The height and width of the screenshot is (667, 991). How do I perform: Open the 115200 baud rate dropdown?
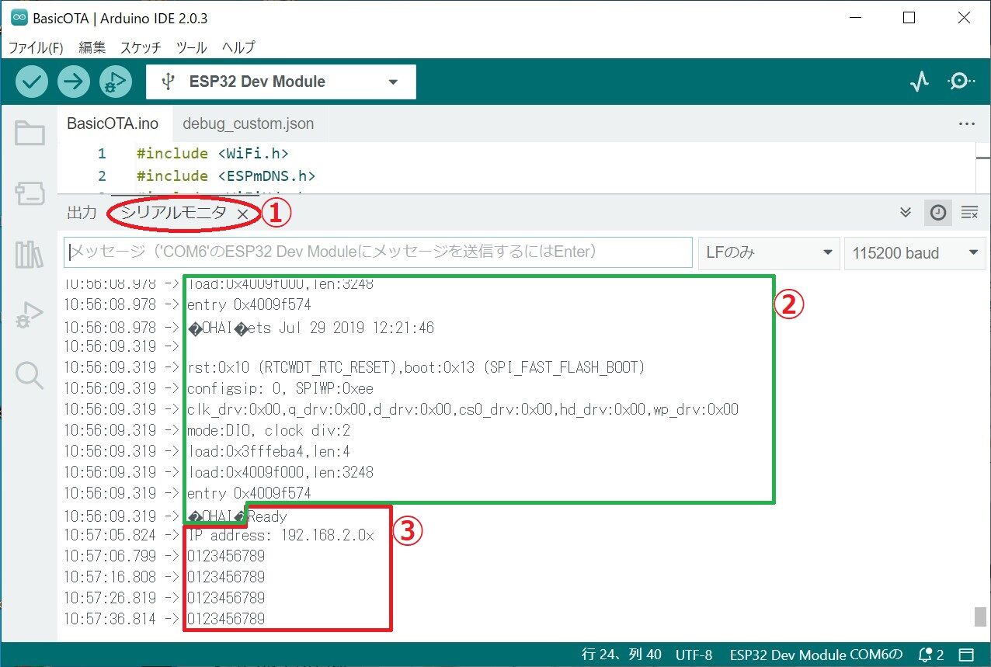pyautogui.click(x=914, y=252)
